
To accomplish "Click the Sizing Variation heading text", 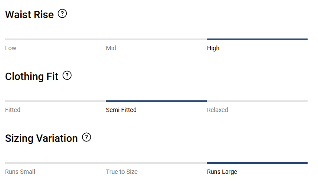I will [x=42, y=138].
